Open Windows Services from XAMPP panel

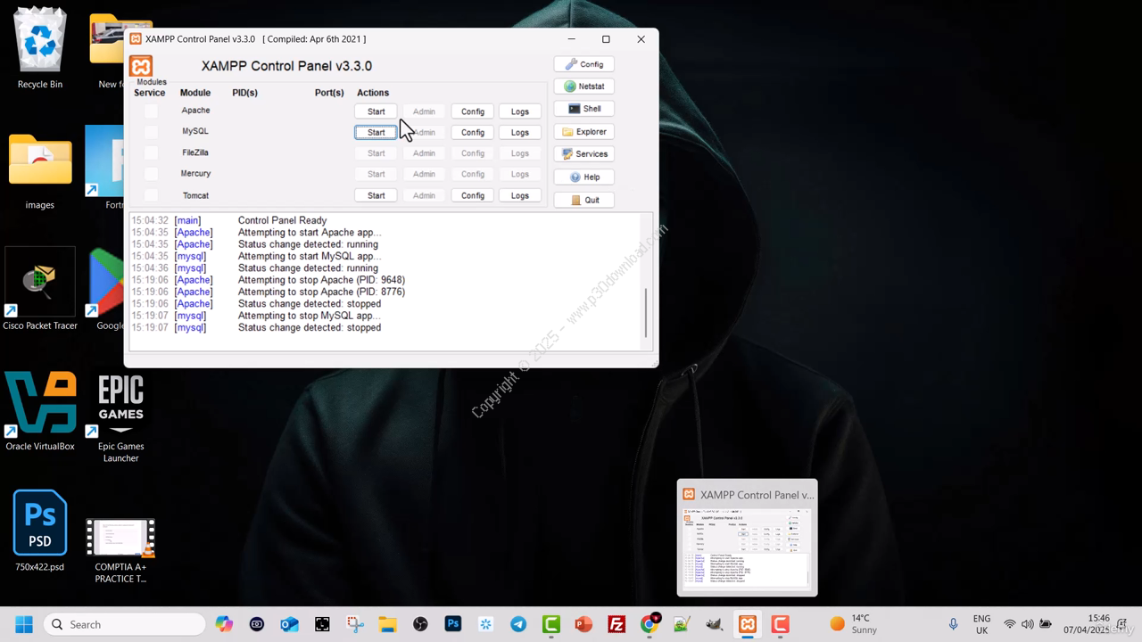(x=583, y=154)
